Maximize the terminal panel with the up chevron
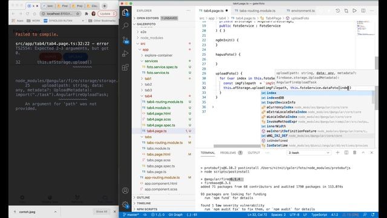This screenshot has width=387, height=218. click(x=363, y=153)
